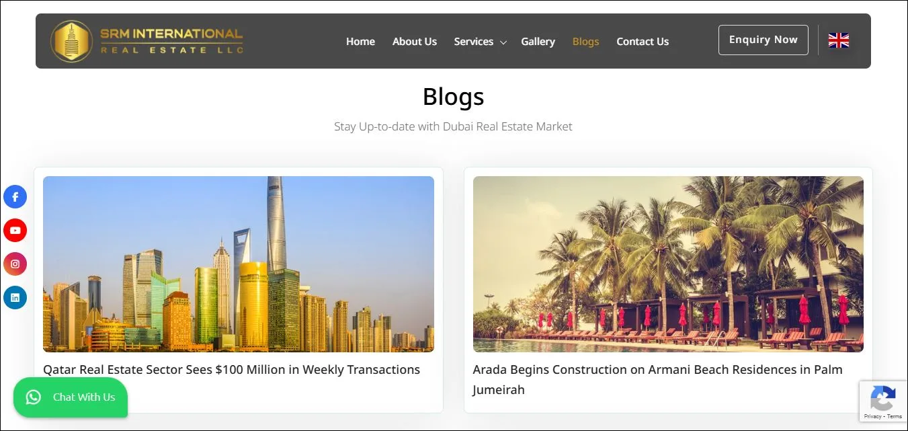Viewport: 908px width, 431px height.
Task: Navigate to the Gallery page
Action: [x=538, y=42]
